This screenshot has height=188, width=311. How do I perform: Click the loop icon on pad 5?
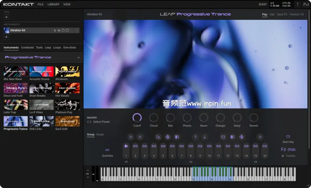click(163, 146)
